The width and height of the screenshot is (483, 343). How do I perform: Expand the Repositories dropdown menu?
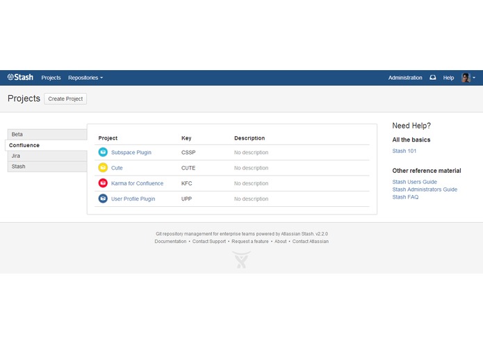tap(85, 78)
